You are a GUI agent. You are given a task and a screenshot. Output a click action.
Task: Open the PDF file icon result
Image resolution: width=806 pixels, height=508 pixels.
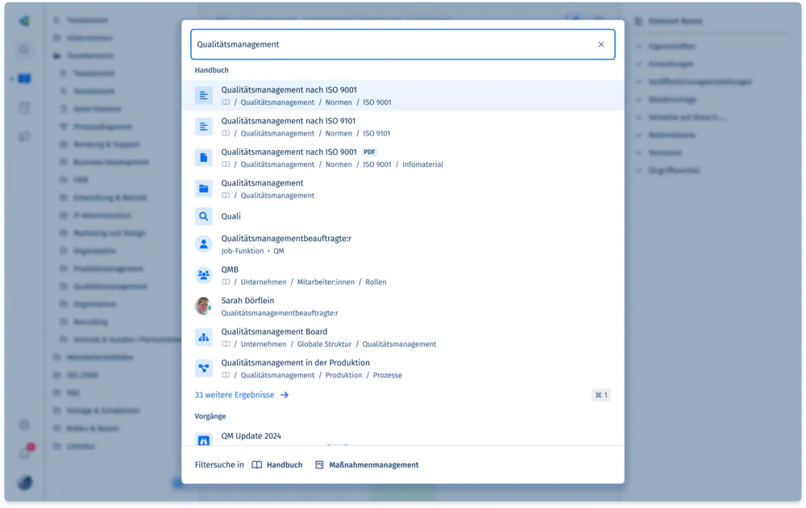(x=204, y=157)
